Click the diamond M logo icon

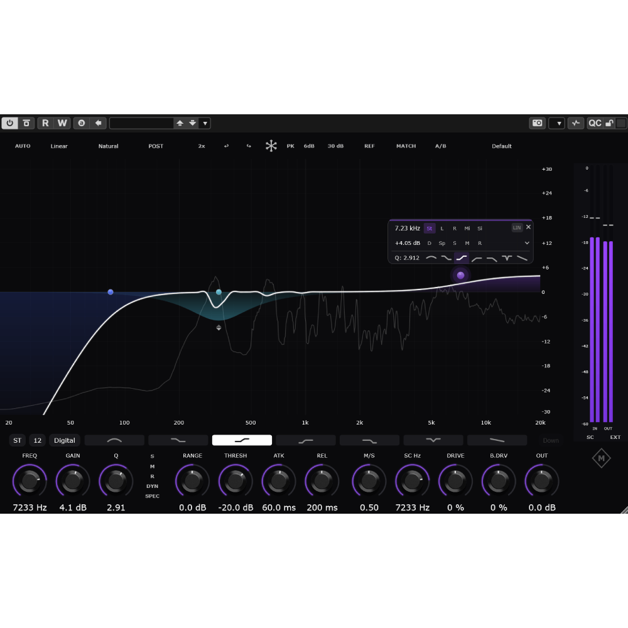click(601, 458)
